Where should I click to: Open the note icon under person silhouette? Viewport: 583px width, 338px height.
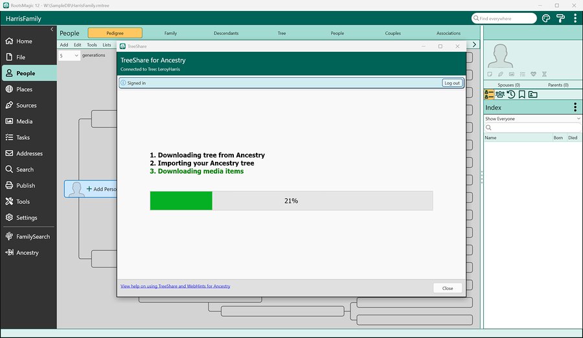[x=490, y=74]
